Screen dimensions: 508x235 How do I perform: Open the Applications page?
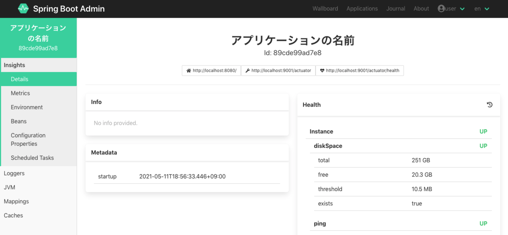tap(362, 8)
